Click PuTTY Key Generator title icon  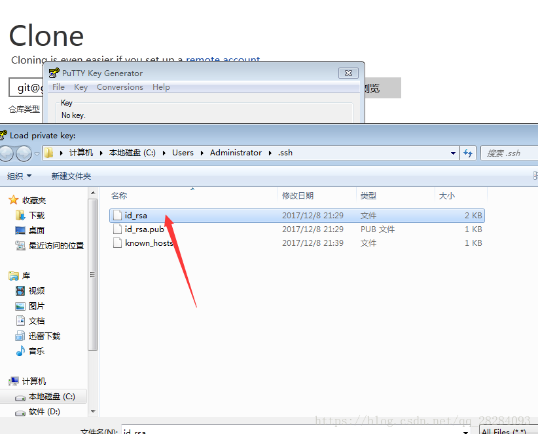54,73
